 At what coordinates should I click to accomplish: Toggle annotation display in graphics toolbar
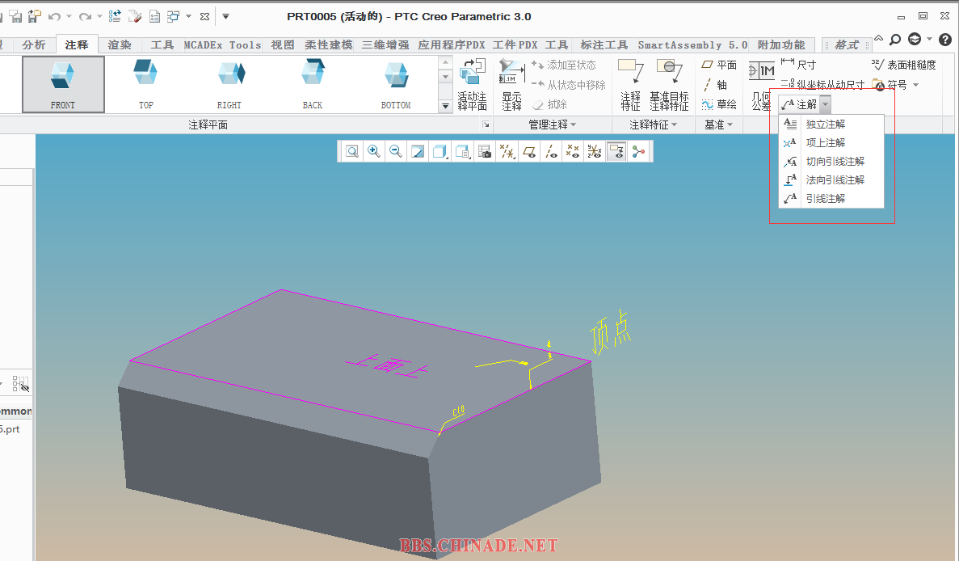616,151
